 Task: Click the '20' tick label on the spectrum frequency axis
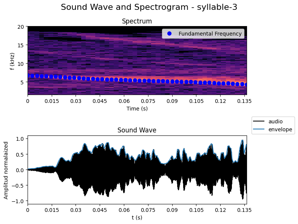(21, 27)
